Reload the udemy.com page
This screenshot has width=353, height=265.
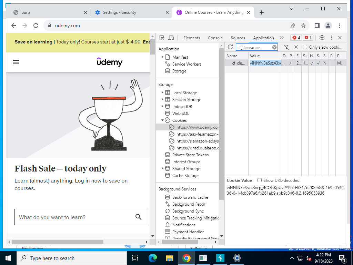[36, 26]
